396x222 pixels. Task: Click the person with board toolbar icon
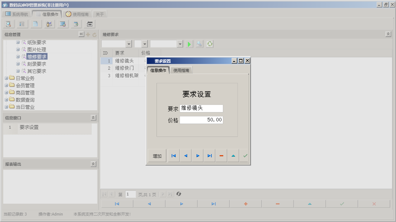tap(49, 24)
